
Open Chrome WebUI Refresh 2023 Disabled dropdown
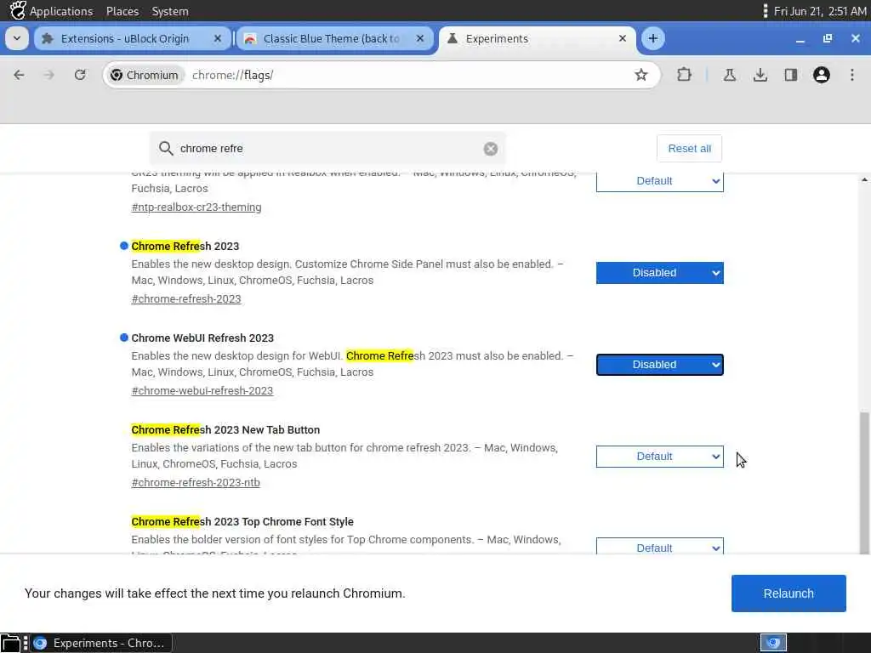659,365
